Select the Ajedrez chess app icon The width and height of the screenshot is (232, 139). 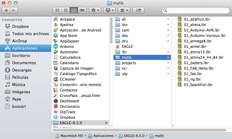tap(56, 25)
